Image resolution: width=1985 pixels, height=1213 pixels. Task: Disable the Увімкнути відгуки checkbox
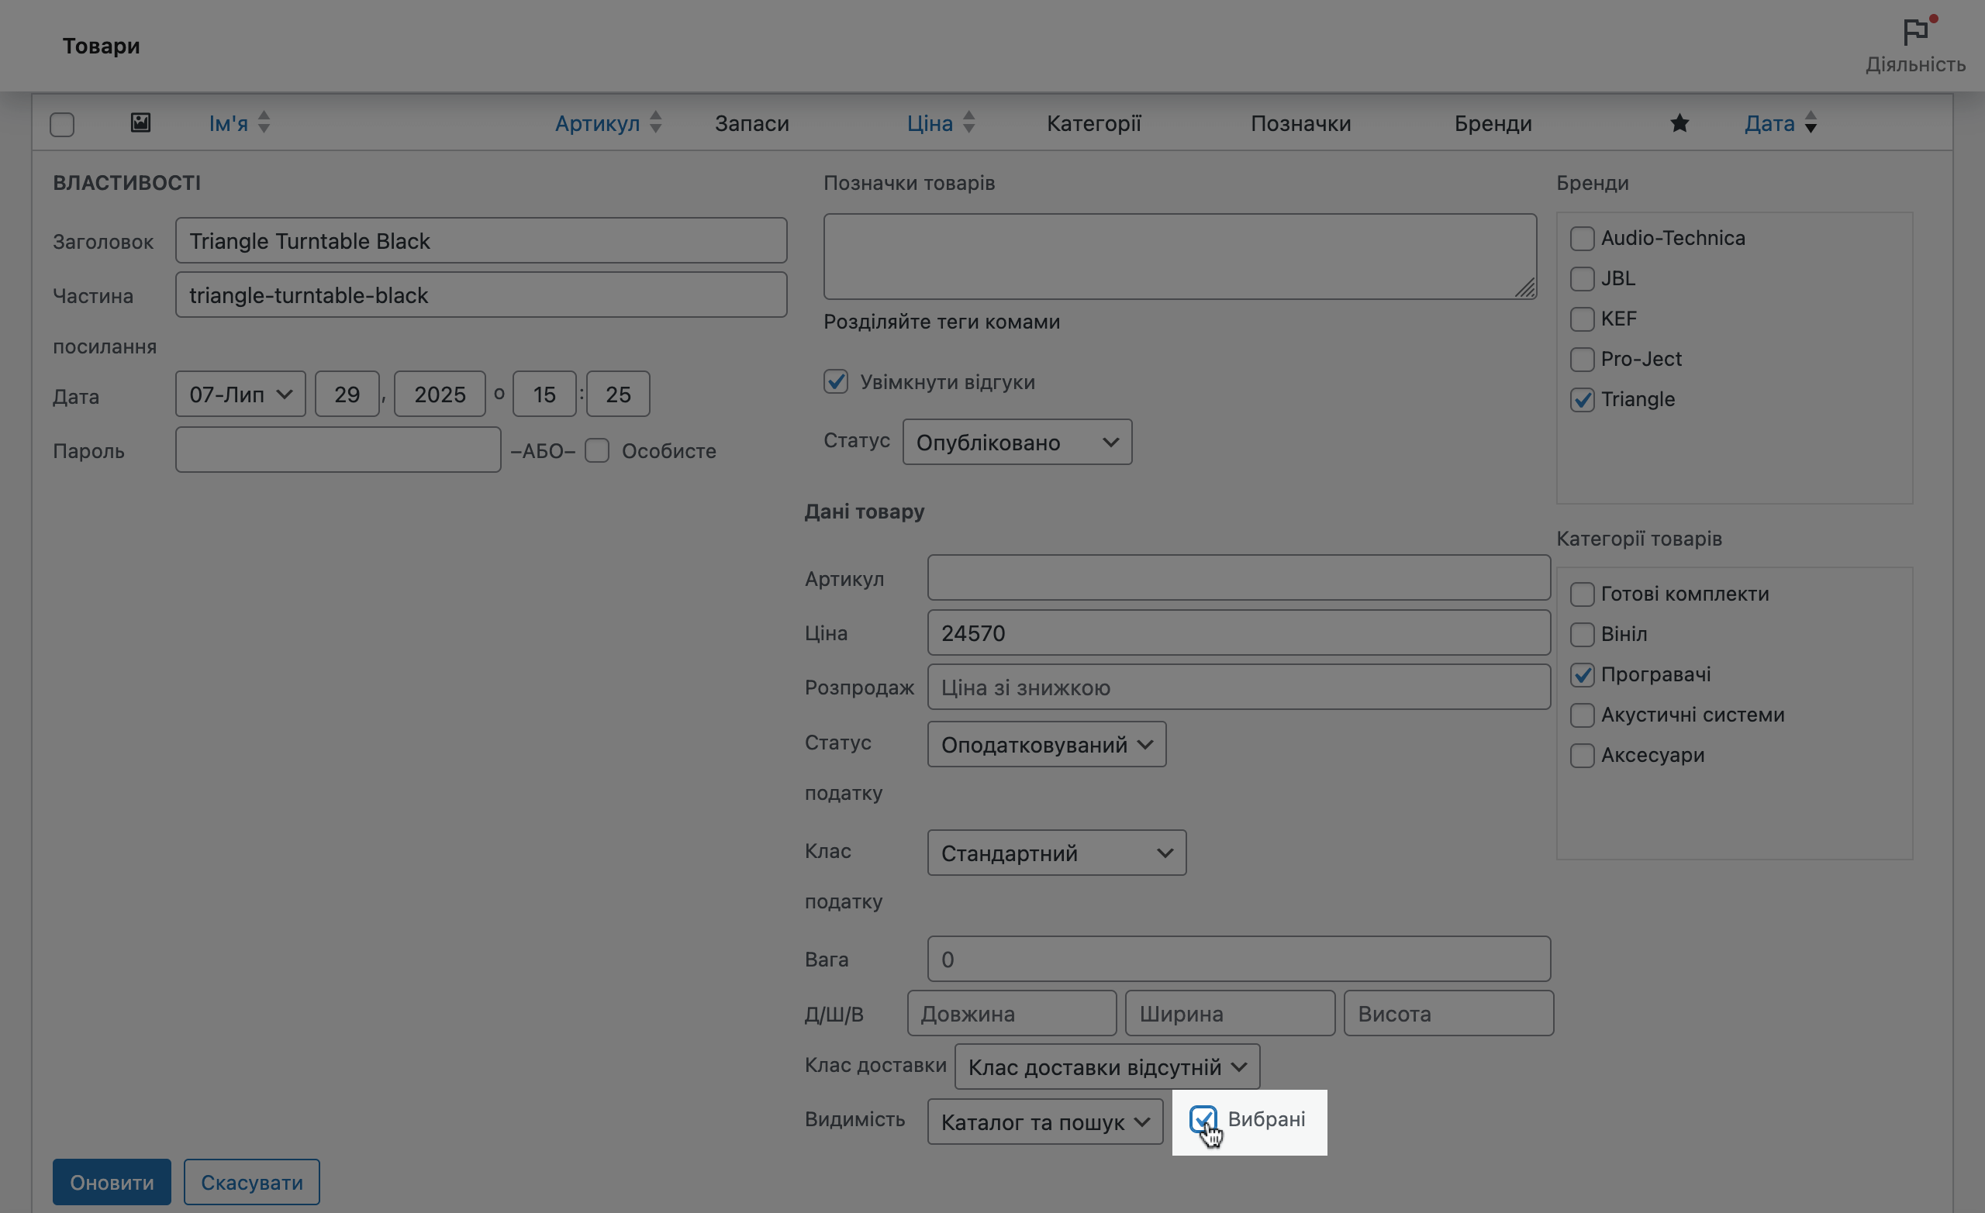point(835,381)
